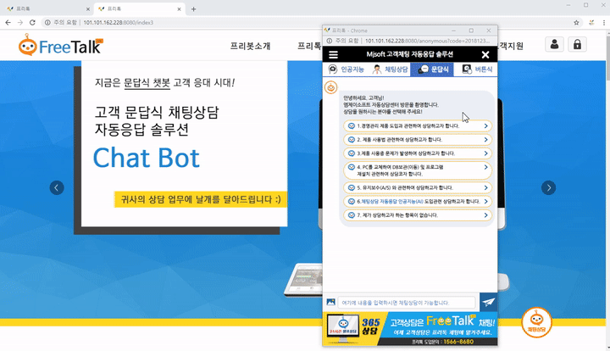Click 'Mjsoft 고객채팅 자동응답 솔루션' chat title
Screen dimensions: 610x351
[410, 54]
